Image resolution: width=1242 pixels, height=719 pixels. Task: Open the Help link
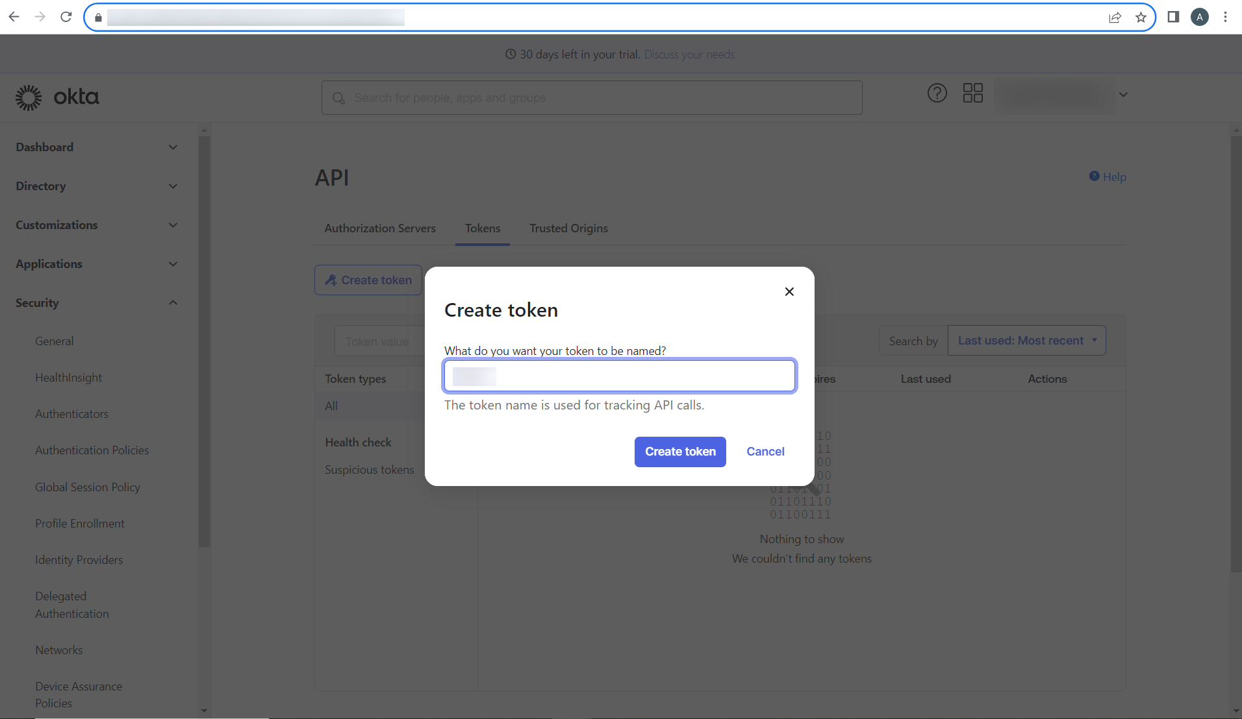1114,177
